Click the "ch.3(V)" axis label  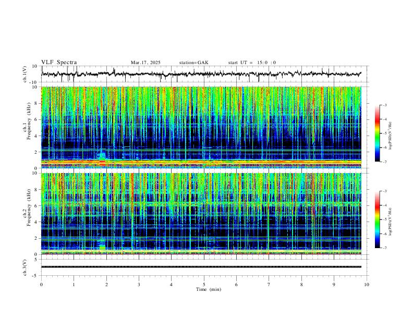click(x=25, y=267)
